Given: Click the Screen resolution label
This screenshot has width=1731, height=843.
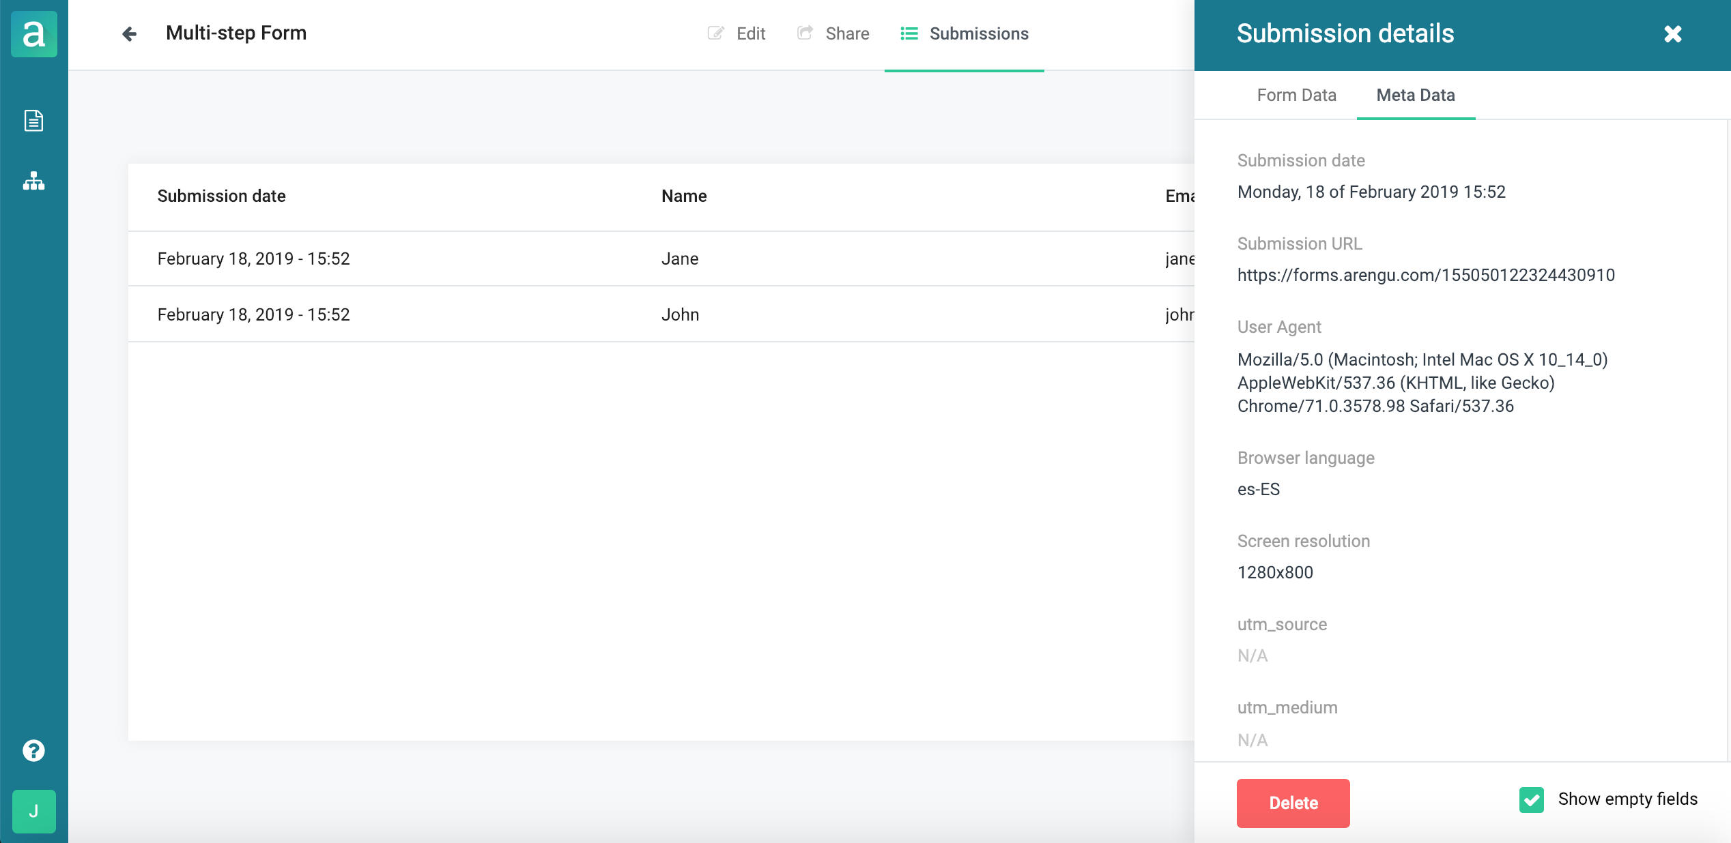Looking at the screenshot, I should (x=1303, y=541).
